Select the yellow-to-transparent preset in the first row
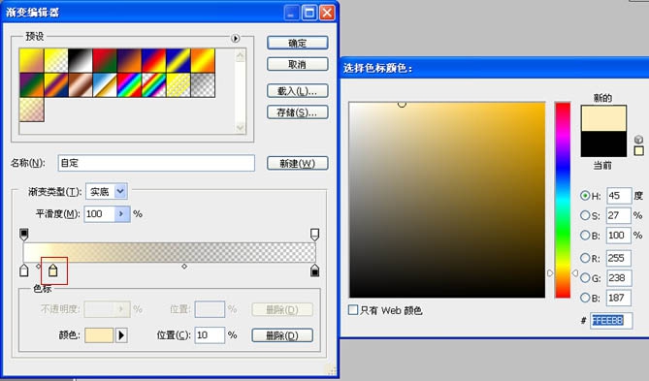649x381 pixels. pos(56,61)
